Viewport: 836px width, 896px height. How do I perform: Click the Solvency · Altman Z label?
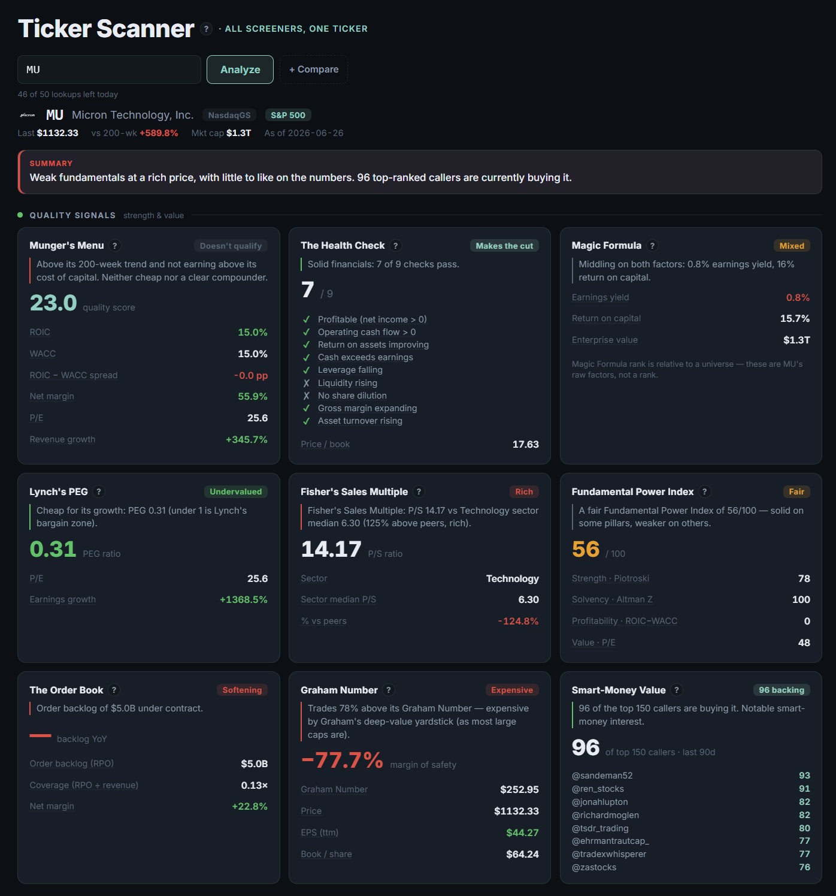coord(612,599)
